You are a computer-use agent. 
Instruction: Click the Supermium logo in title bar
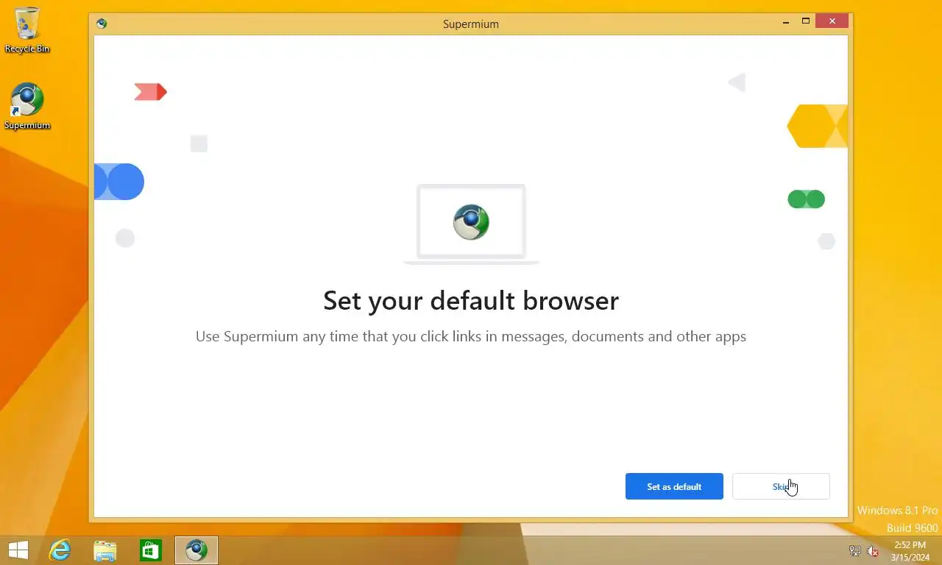coord(102,24)
